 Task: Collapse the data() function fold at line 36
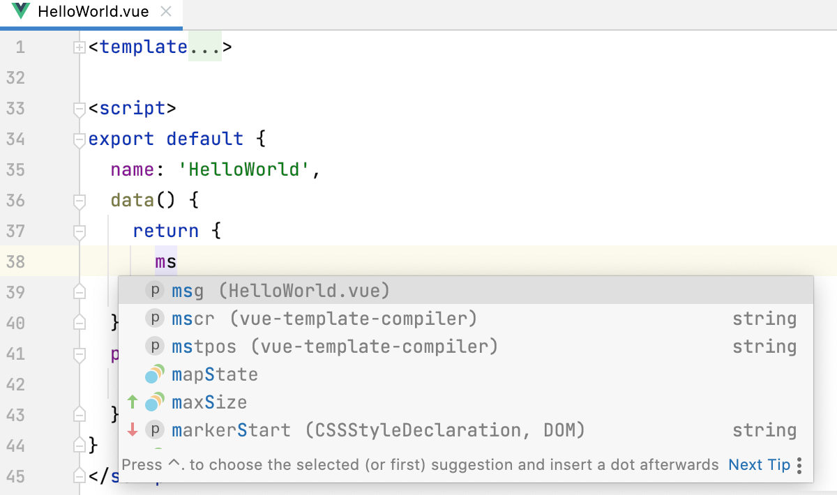[x=78, y=201]
